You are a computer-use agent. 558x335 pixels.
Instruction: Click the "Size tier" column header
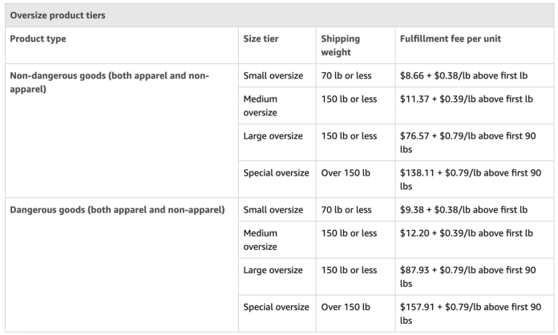pyautogui.click(x=261, y=38)
